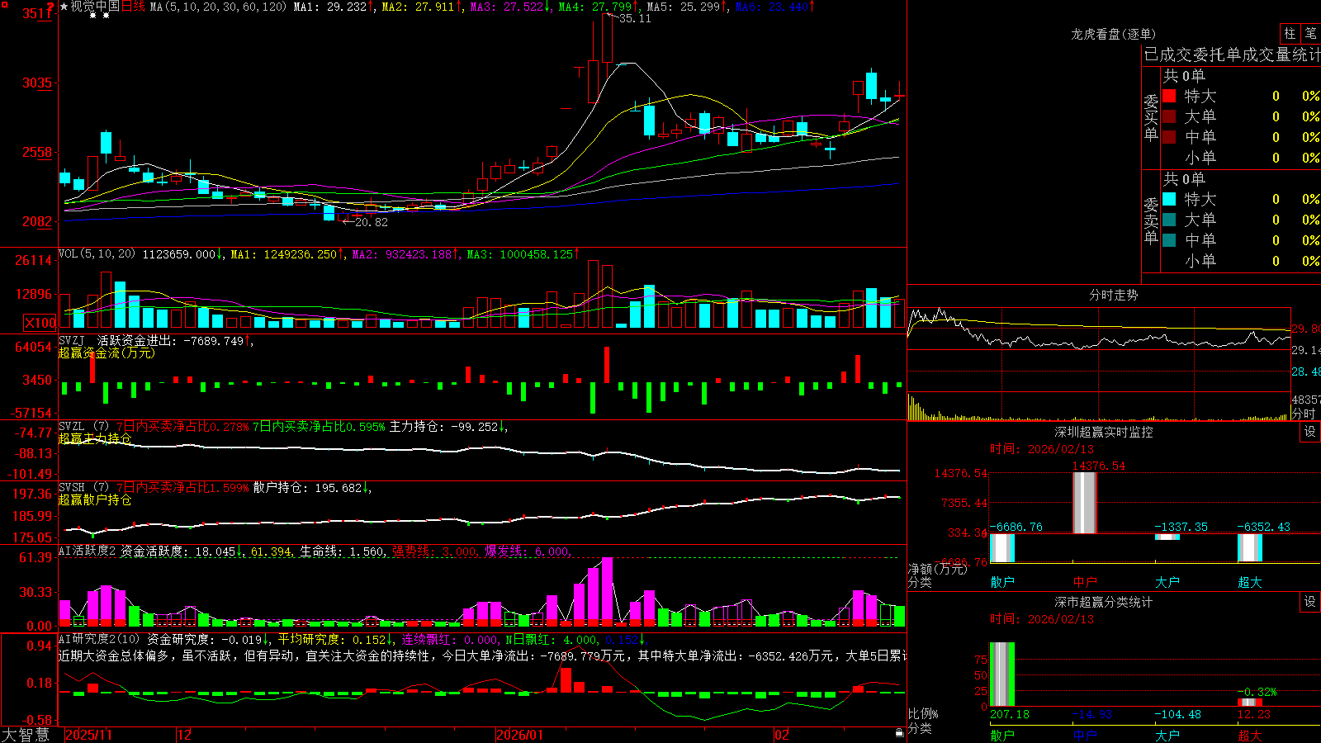
Task: Switch Dragon-Tiger panel to 柱 bar view
Action: (1290, 33)
